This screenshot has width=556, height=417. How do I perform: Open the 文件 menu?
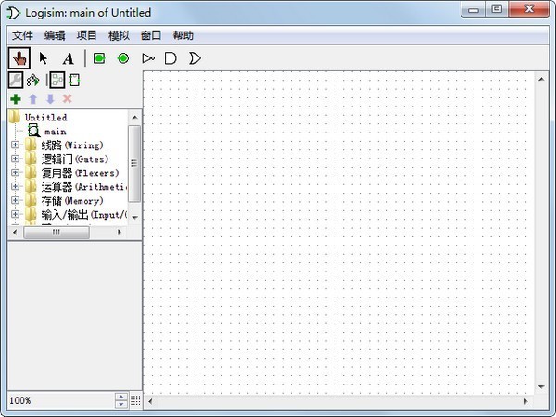pos(22,35)
